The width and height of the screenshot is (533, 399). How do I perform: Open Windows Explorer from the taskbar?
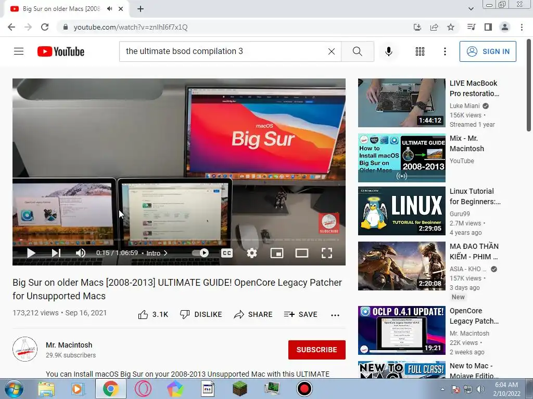(46, 389)
